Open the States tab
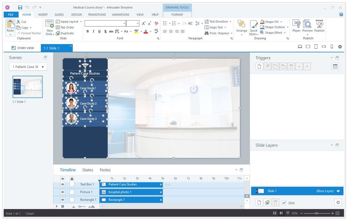 87,170
